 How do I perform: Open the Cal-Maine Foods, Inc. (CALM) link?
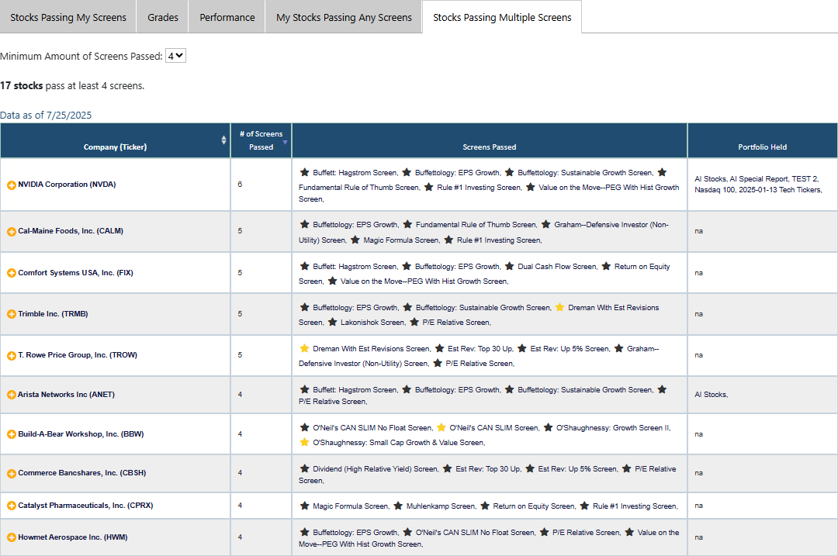click(x=71, y=231)
